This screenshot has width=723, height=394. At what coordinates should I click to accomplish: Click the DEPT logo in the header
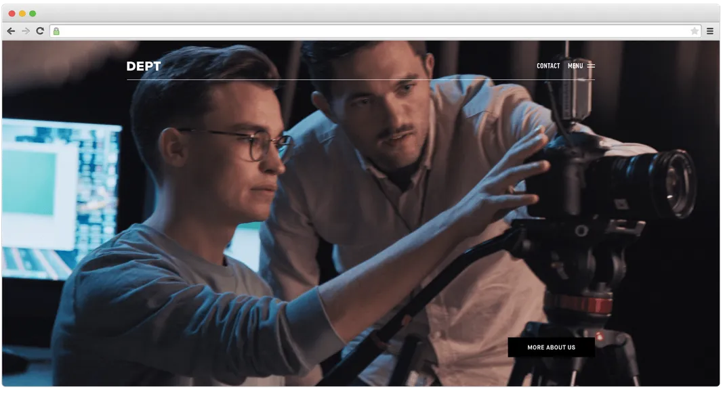click(x=144, y=66)
